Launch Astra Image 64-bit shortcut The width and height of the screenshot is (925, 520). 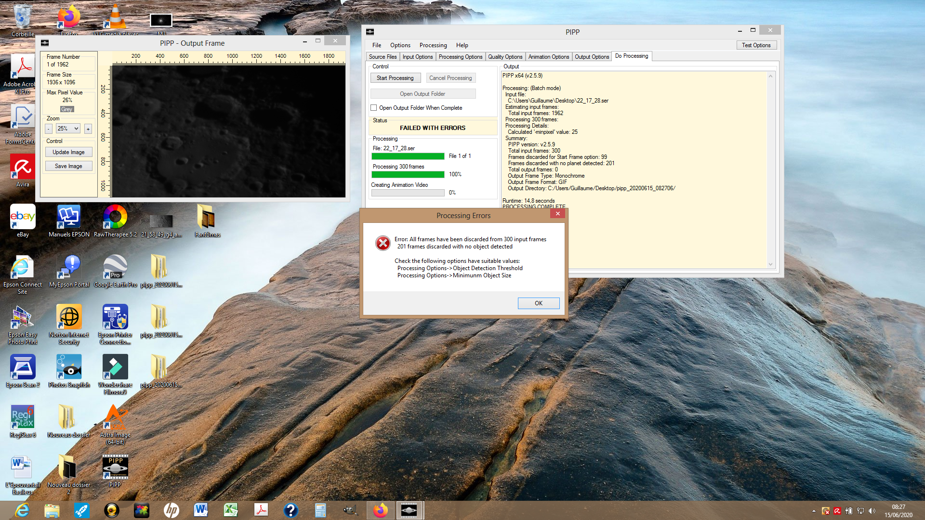115,417
